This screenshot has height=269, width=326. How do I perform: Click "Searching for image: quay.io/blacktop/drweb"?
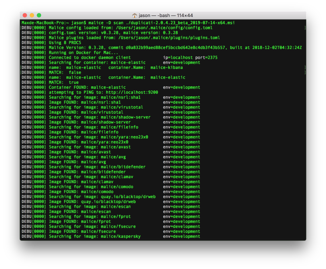click(x=102, y=197)
